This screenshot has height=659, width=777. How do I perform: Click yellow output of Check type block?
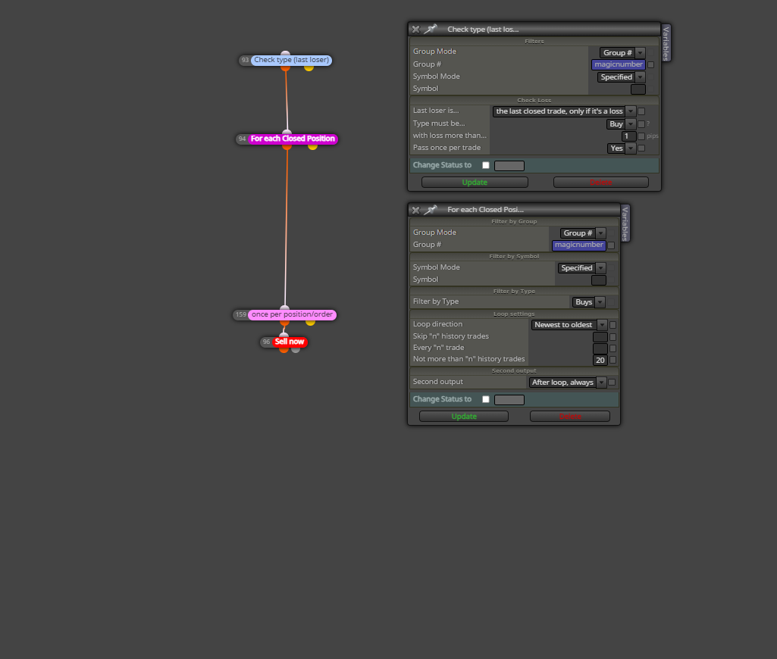(x=309, y=67)
